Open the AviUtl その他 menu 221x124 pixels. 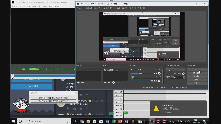click(x=57, y=6)
